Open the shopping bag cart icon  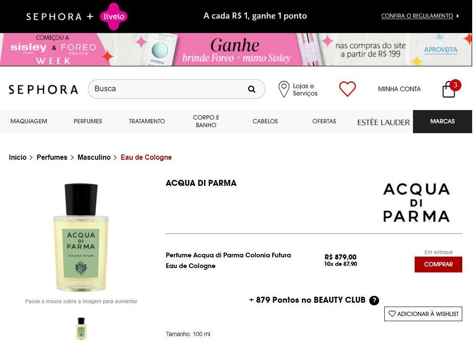(x=449, y=89)
